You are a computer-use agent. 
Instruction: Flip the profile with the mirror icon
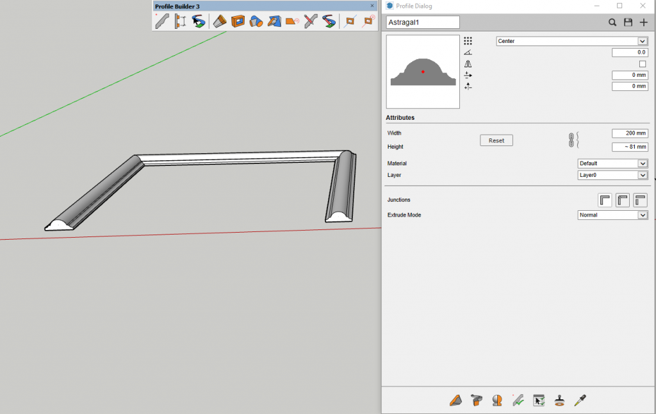pos(468,63)
